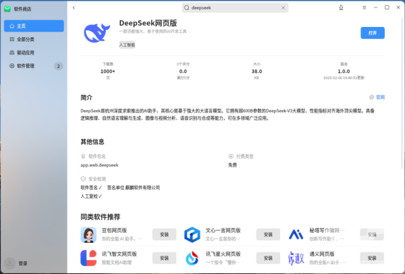Install 讯飞星火网页版
The width and height of the screenshot is (405, 274).
click(x=268, y=258)
